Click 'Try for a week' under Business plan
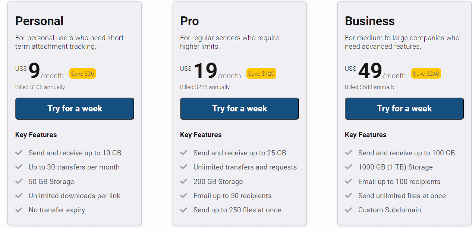Viewport: 472px width, 228px height. pyautogui.click(x=404, y=108)
